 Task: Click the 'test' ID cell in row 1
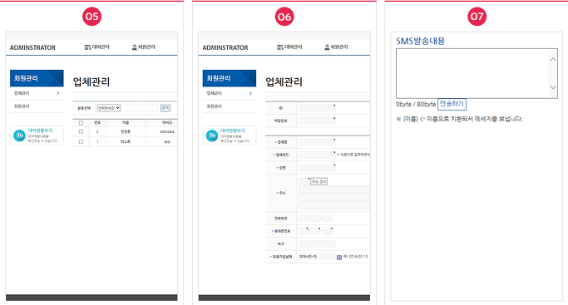click(x=166, y=142)
